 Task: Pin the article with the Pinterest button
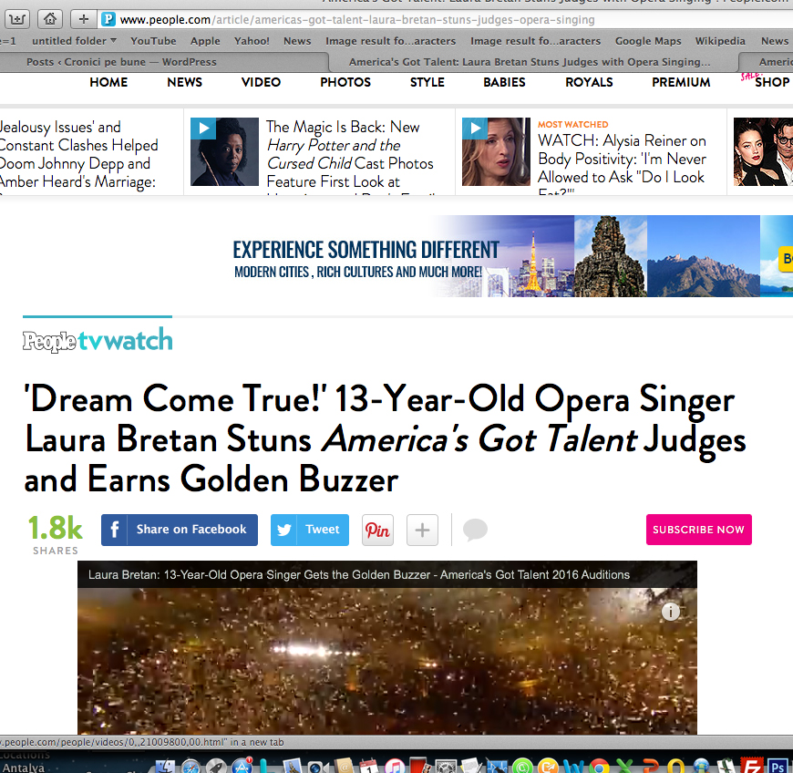point(377,530)
